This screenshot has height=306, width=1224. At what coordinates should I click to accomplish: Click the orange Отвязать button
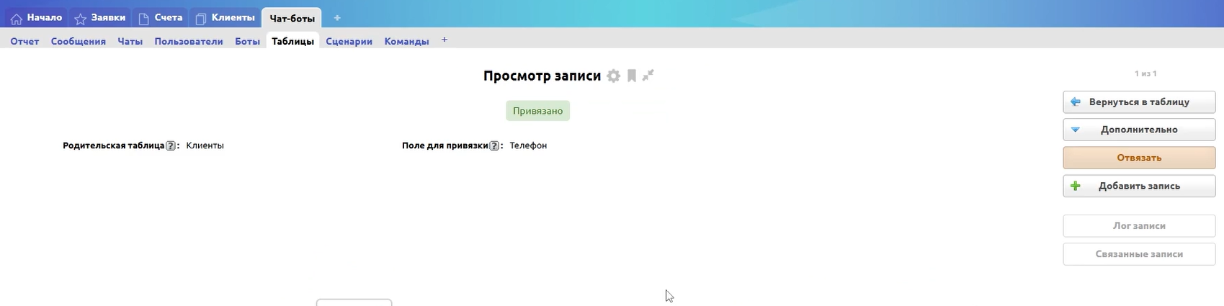(1139, 158)
